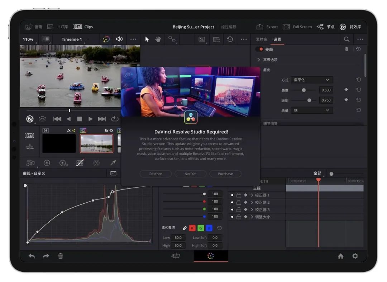Open the 方式 dropdown showing 扁平化

pos(312,80)
